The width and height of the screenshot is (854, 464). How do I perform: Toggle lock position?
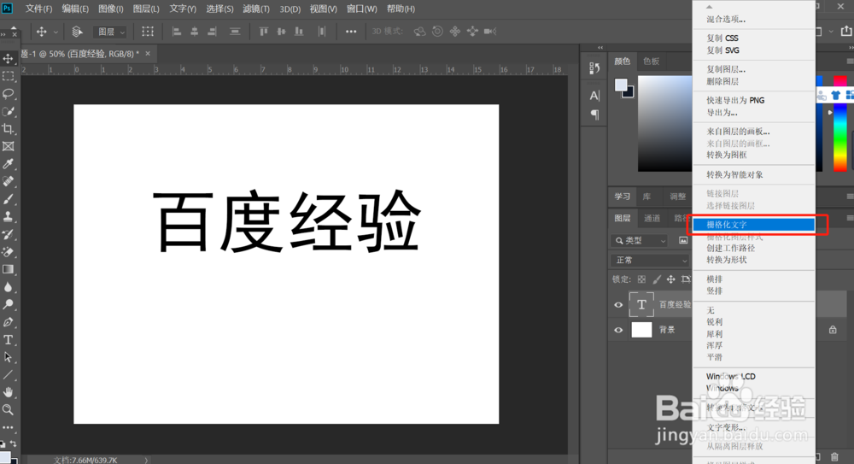click(670, 279)
